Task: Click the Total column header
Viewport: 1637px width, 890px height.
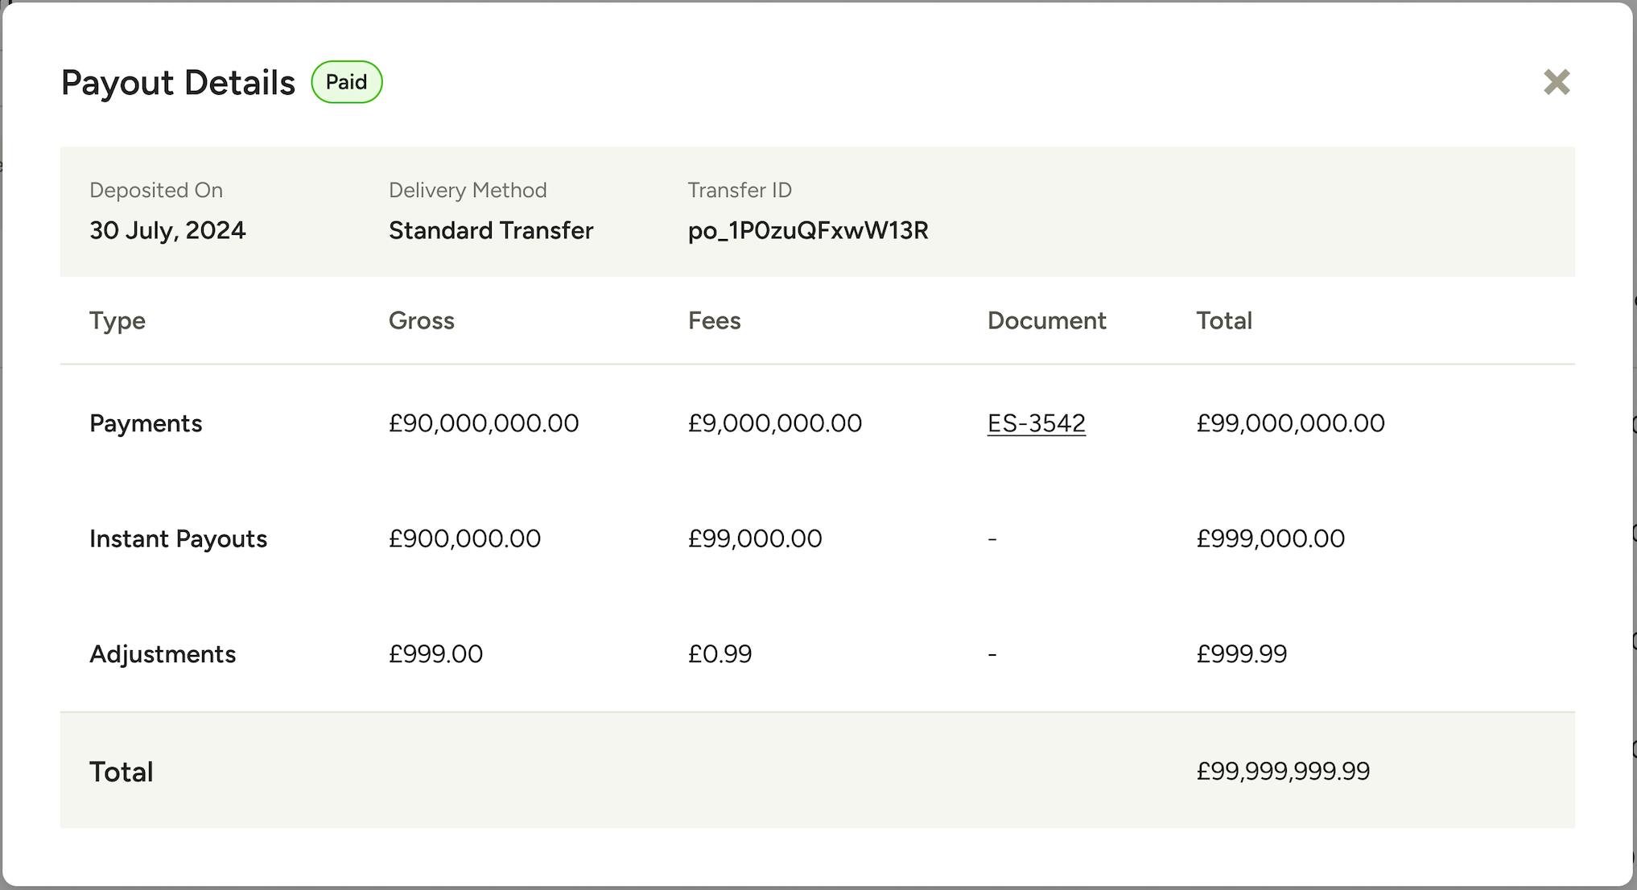Action: coord(1224,321)
